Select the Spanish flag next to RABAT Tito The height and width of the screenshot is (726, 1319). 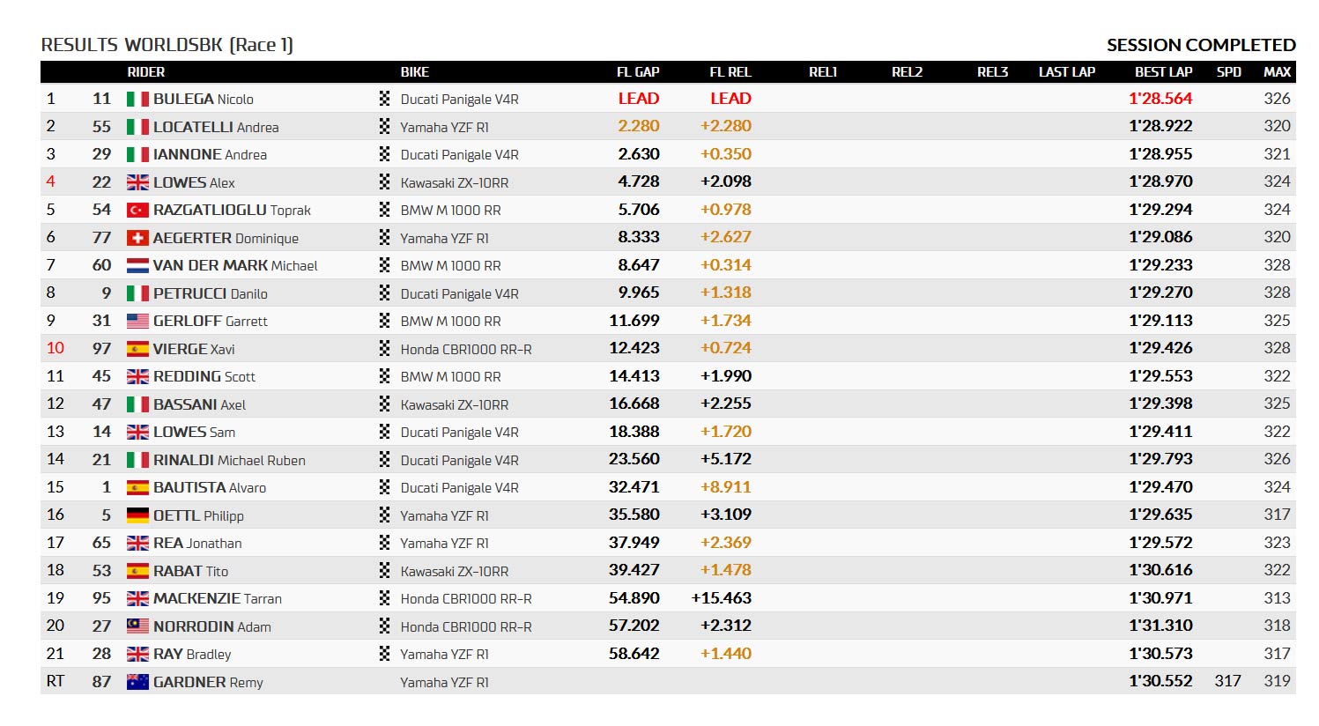(x=137, y=571)
